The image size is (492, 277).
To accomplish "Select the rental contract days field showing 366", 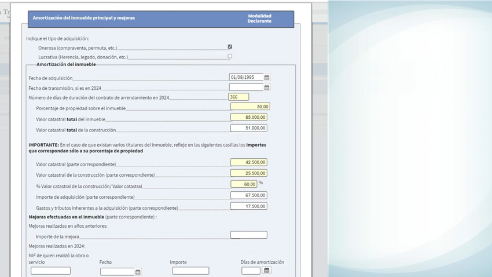I will (238, 97).
